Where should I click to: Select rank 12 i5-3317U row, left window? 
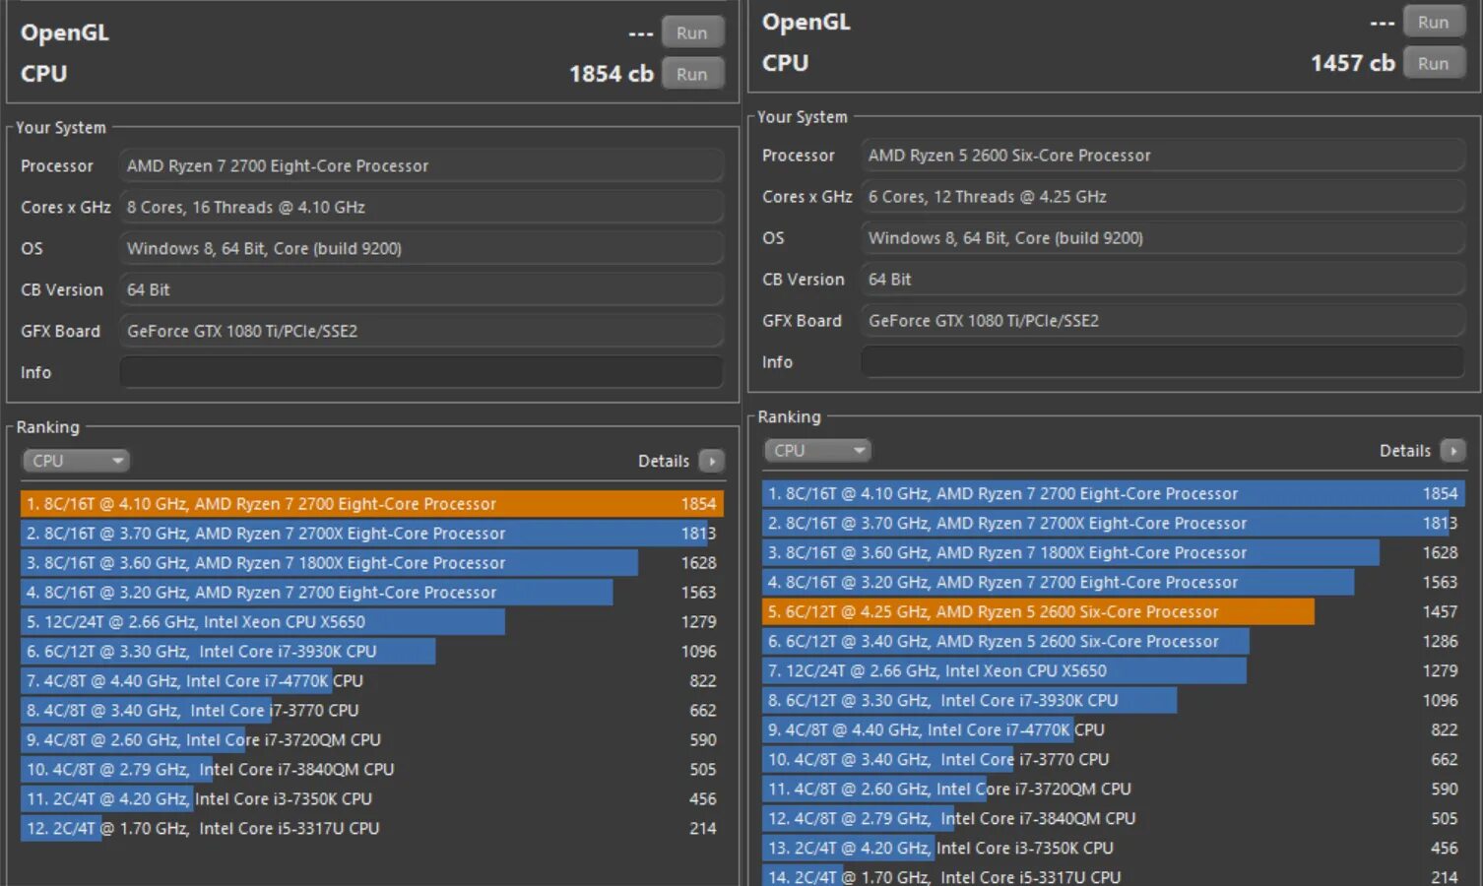click(372, 828)
